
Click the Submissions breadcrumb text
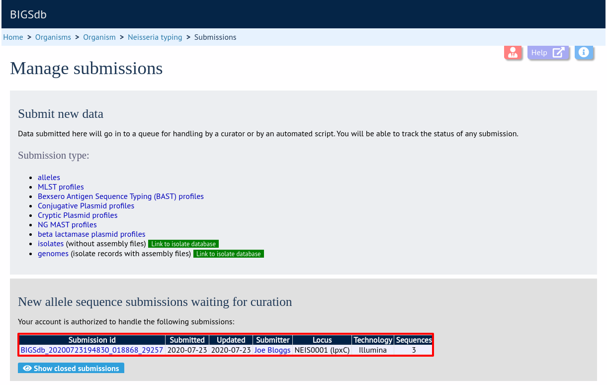[215, 37]
